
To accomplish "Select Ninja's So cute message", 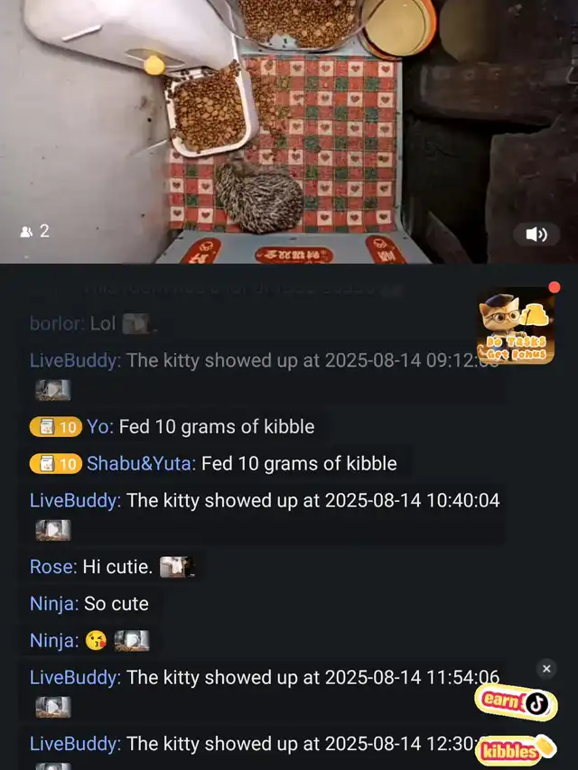I will pyautogui.click(x=89, y=604).
